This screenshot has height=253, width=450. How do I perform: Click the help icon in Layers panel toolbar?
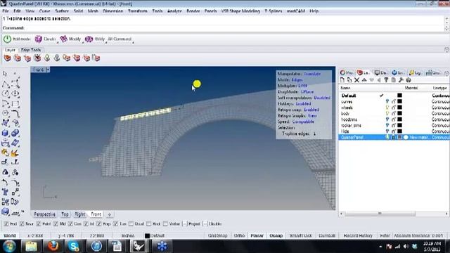tap(409, 80)
